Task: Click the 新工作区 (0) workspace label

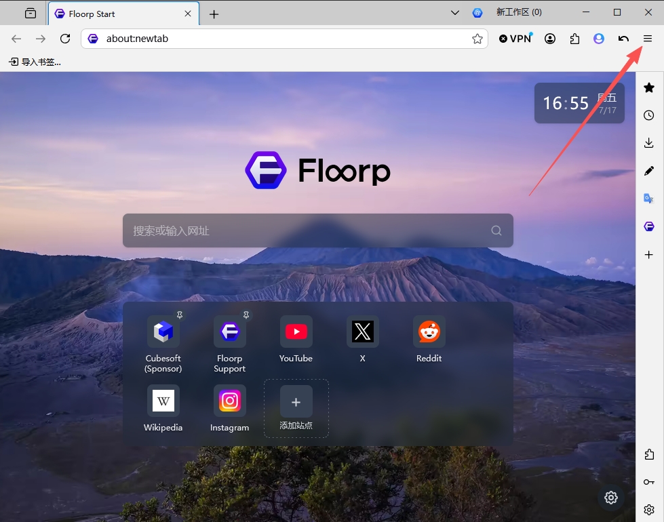Action: [x=519, y=12]
